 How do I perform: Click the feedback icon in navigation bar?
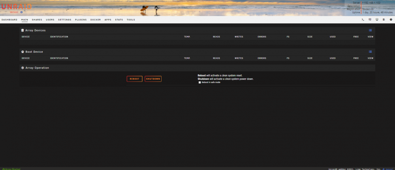[370, 19]
